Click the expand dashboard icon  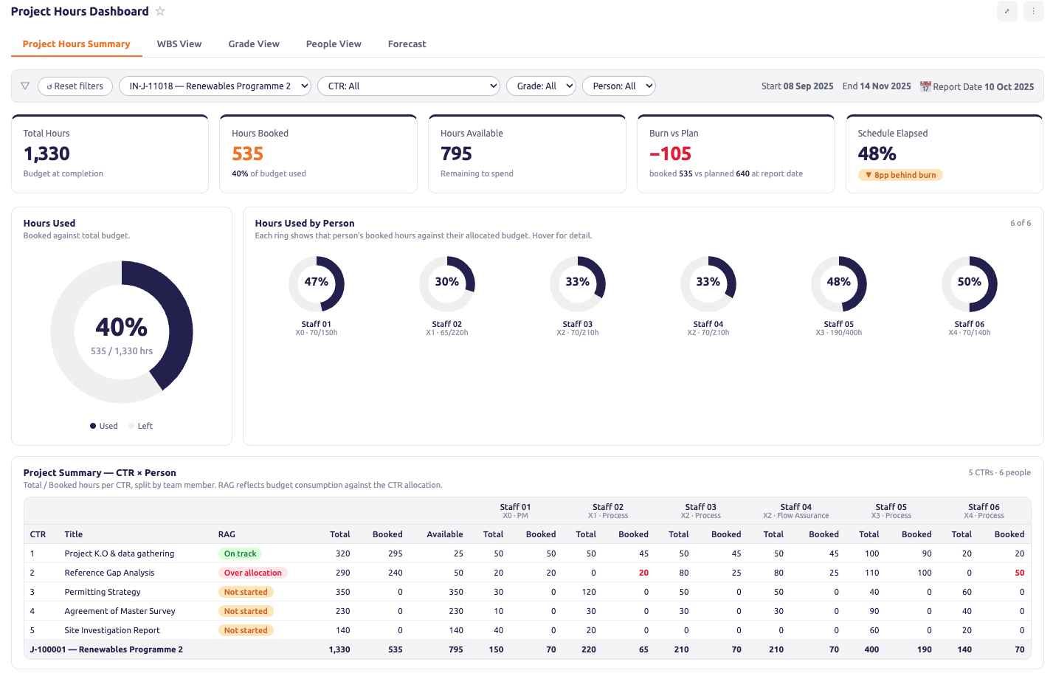1007,11
